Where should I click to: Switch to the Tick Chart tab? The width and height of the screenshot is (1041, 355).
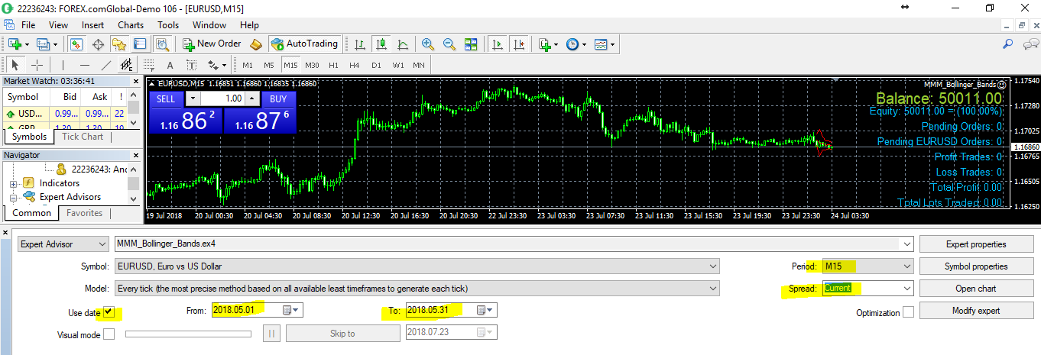83,137
